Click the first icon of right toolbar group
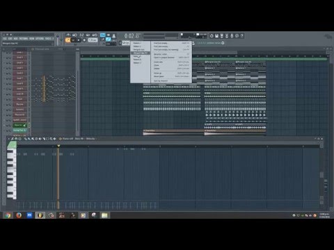The image size is (334, 250). pyautogui.click(x=212, y=35)
